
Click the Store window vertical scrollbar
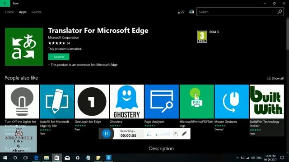[x=288, y=34]
